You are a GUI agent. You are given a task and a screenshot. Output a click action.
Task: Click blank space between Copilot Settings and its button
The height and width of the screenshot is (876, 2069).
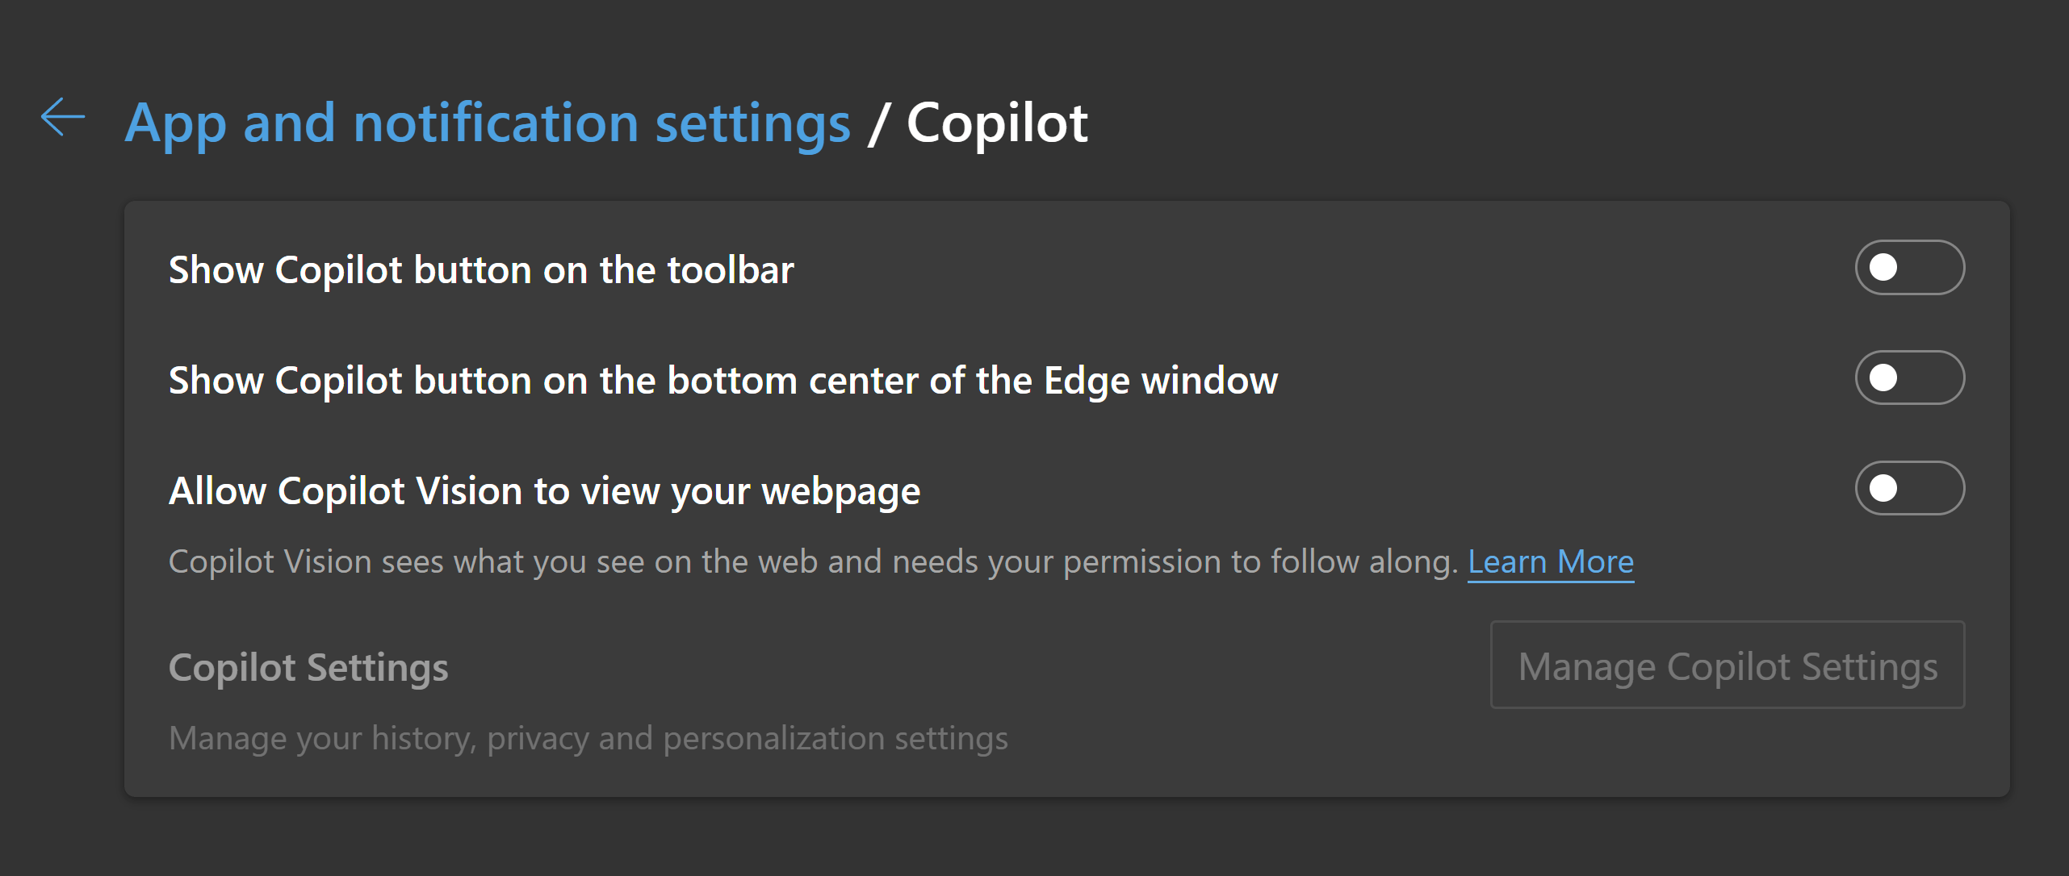(969, 666)
